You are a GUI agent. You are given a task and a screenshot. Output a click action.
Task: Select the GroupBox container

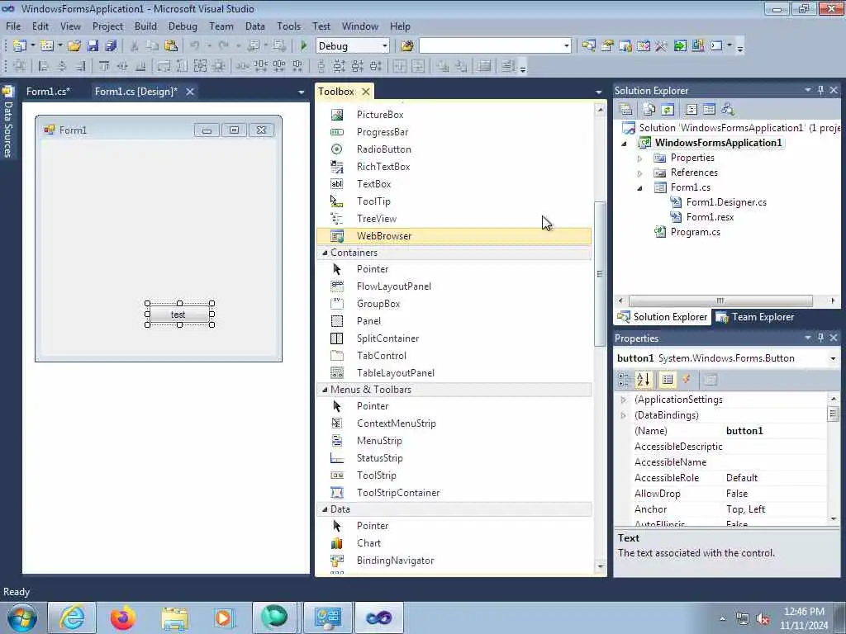pos(378,304)
